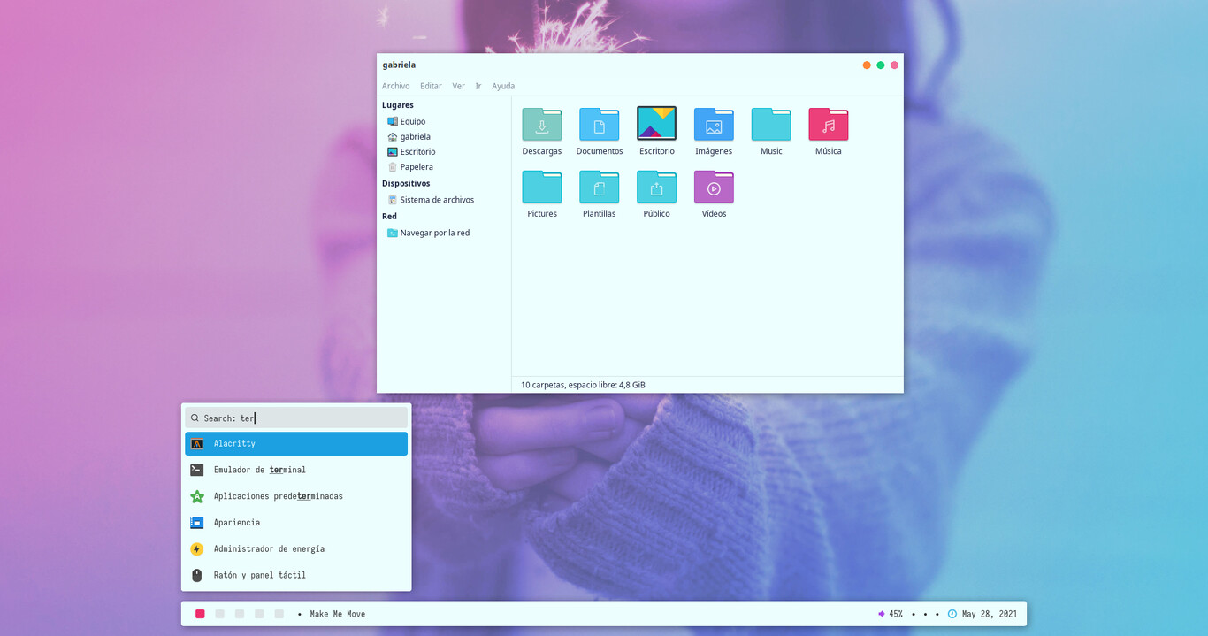Click the green window button
This screenshot has height=636, width=1208.
coord(881,65)
